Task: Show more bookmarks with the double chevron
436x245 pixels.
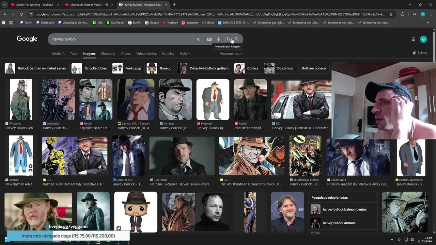Action: click(428, 23)
